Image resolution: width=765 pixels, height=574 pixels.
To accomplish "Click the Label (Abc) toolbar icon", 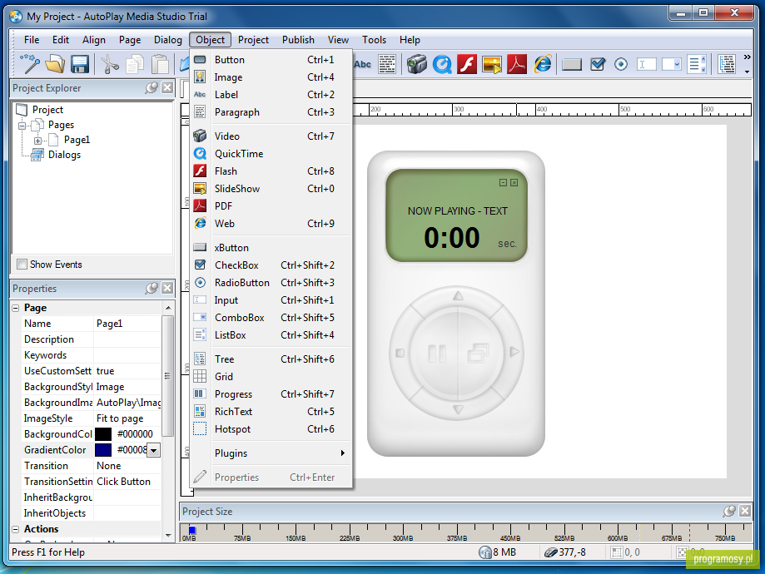I will [362, 64].
